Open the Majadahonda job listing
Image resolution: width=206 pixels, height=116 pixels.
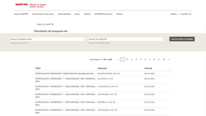tap(64, 73)
